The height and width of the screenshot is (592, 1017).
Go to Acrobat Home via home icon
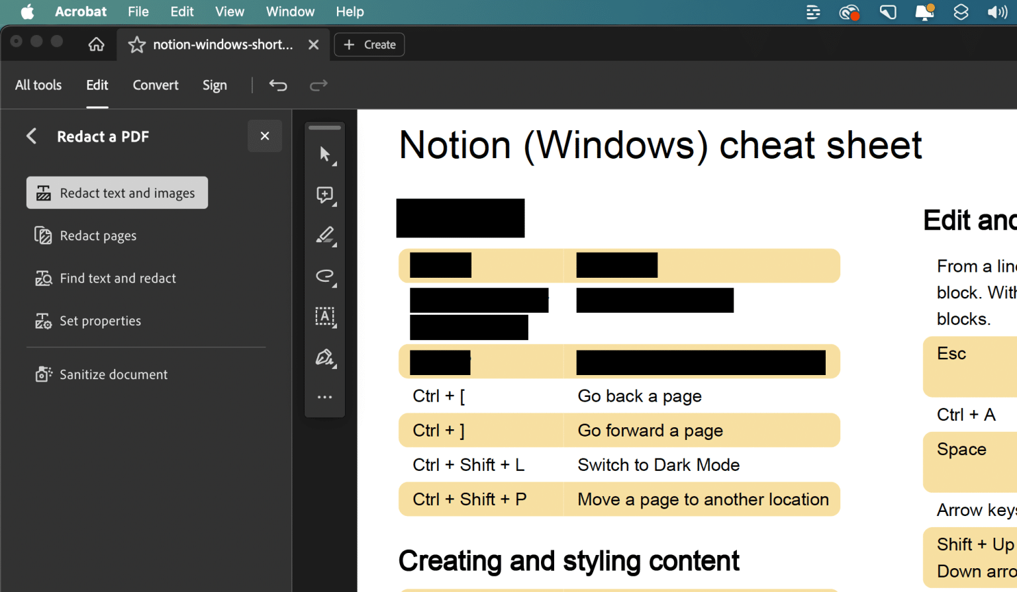tap(97, 44)
